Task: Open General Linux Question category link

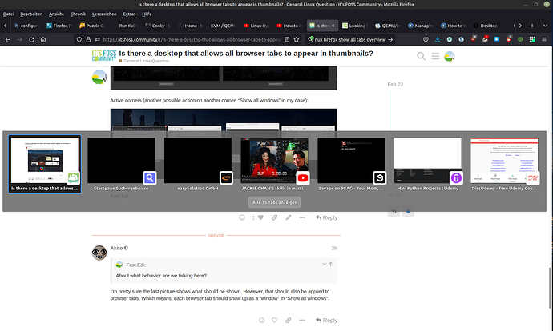Action: pyautogui.click(x=146, y=61)
